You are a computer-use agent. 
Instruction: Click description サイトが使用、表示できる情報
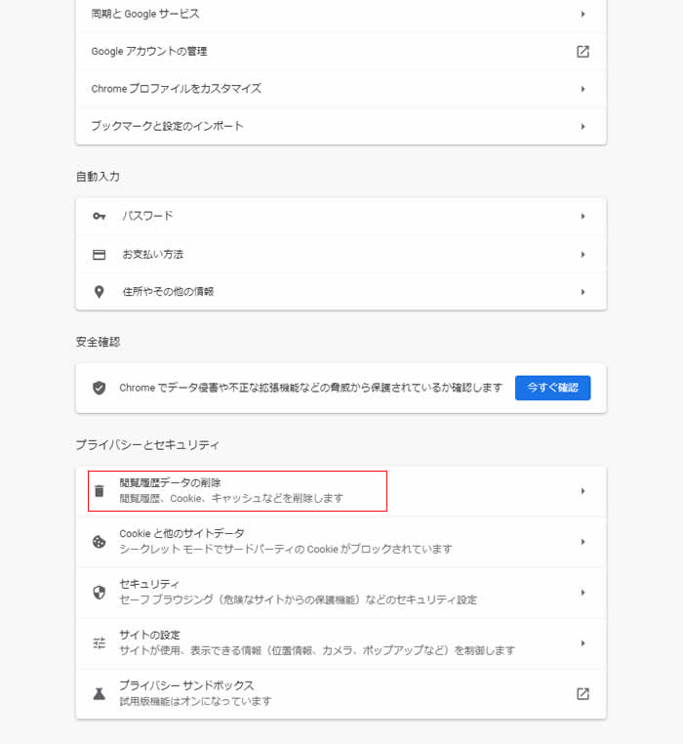coord(317,650)
